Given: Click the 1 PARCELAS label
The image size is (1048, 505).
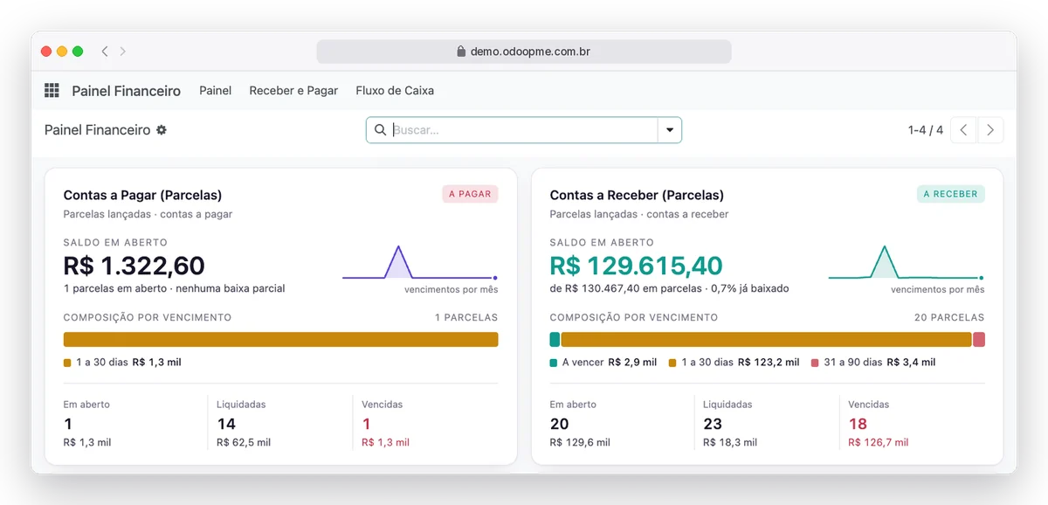Looking at the screenshot, I should [x=466, y=318].
